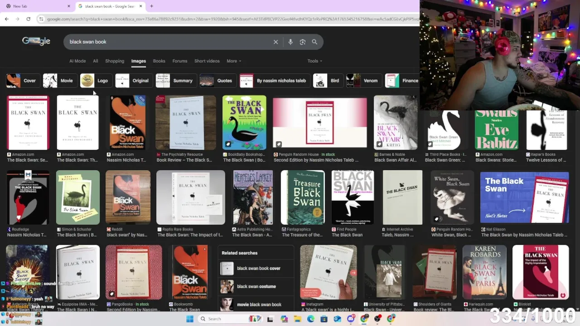Switch to the Shopping tab
This screenshot has height=326, width=580.
tap(115, 61)
